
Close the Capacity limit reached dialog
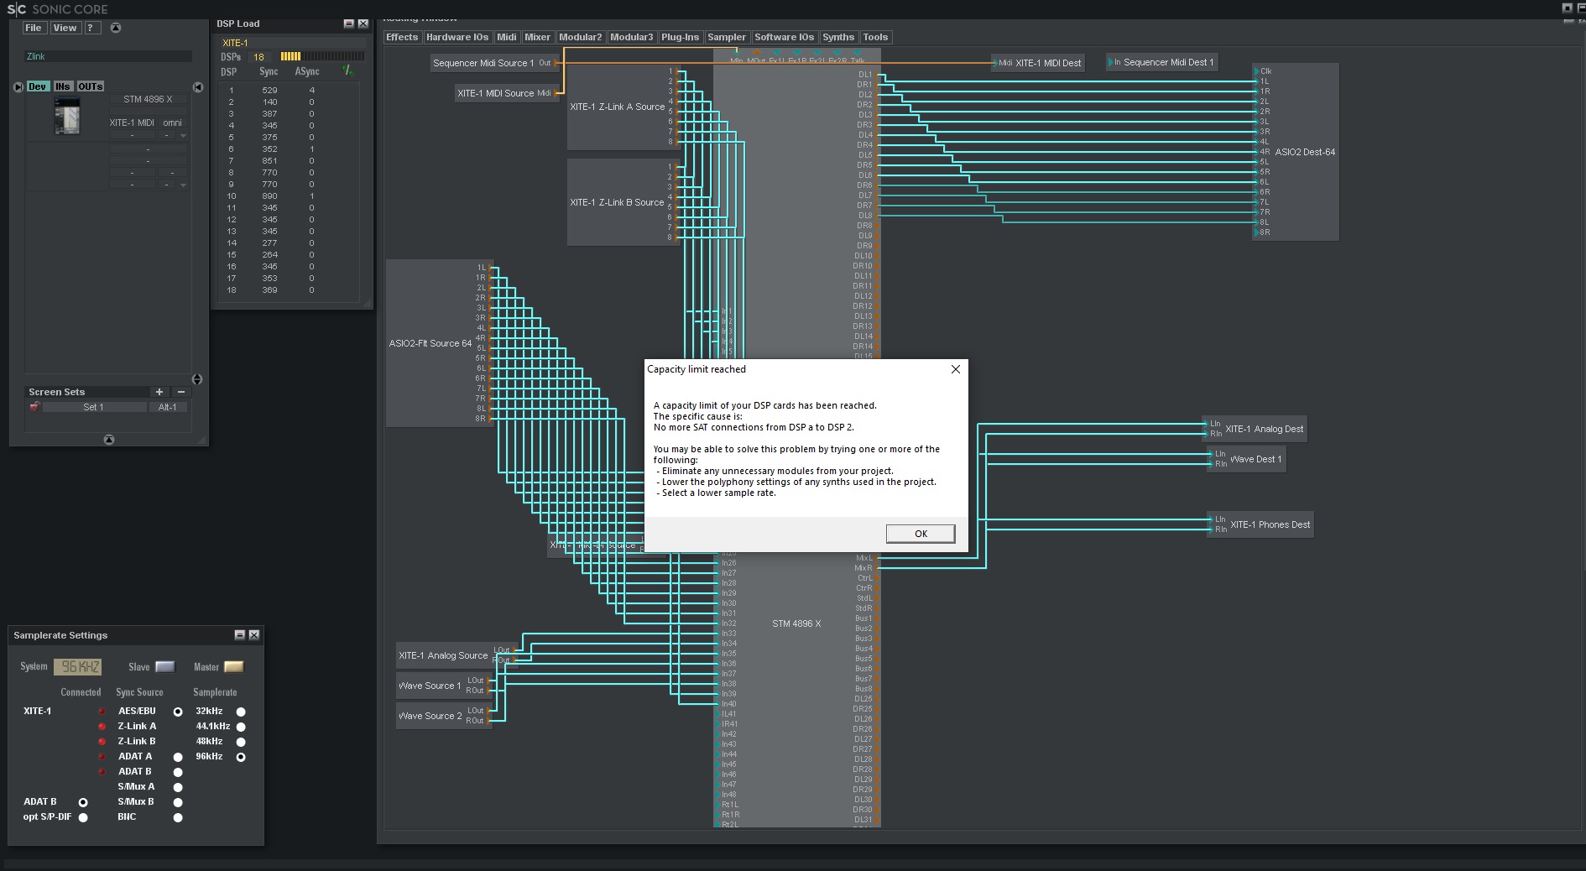click(955, 369)
